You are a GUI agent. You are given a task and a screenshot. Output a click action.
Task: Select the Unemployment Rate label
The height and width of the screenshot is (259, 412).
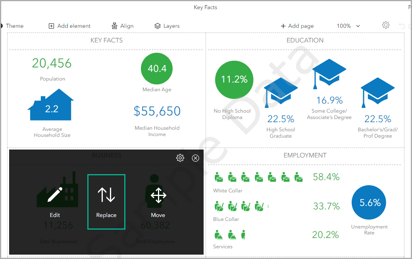click(x=369, y=230)
